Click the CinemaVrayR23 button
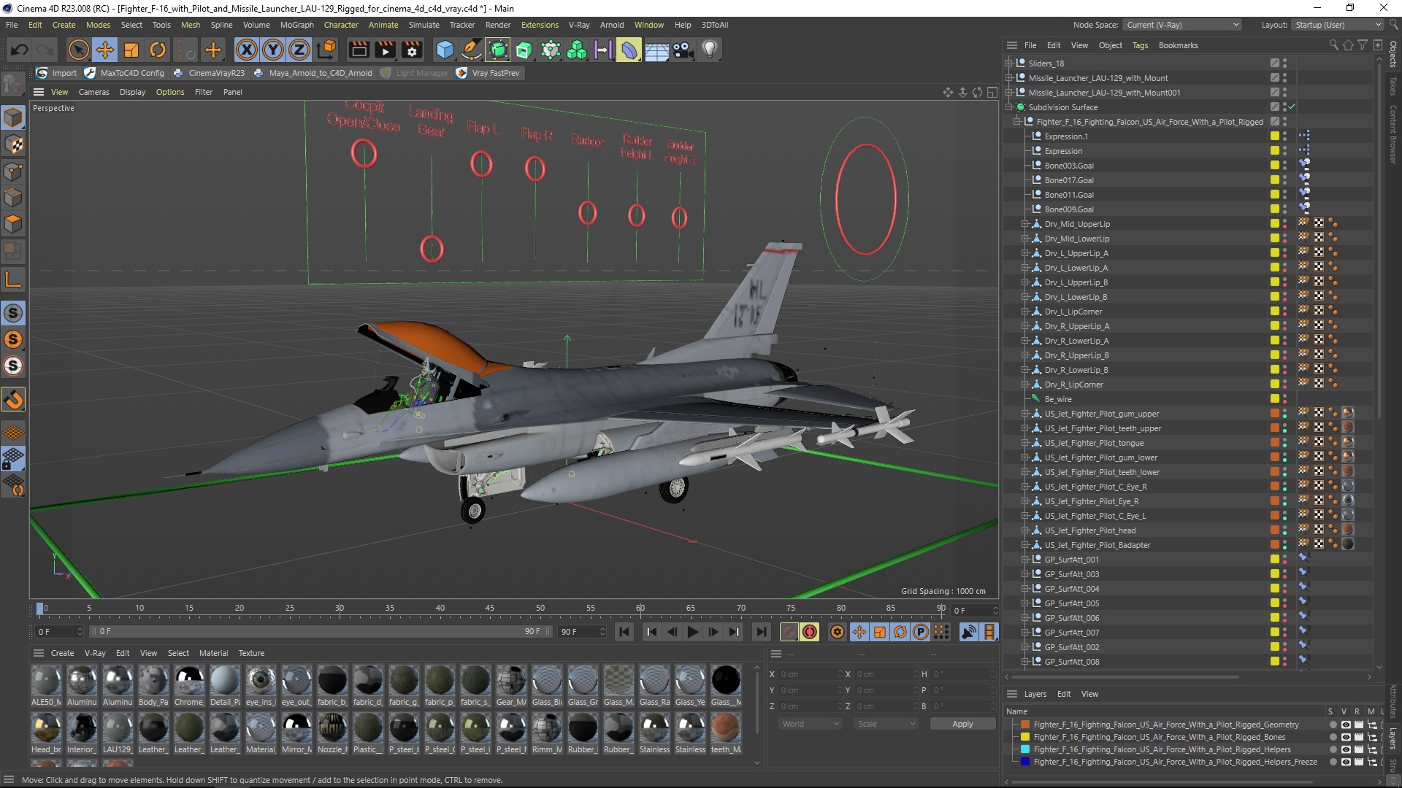The height and width of the screenshot is (788, 1402). (209, 73)
